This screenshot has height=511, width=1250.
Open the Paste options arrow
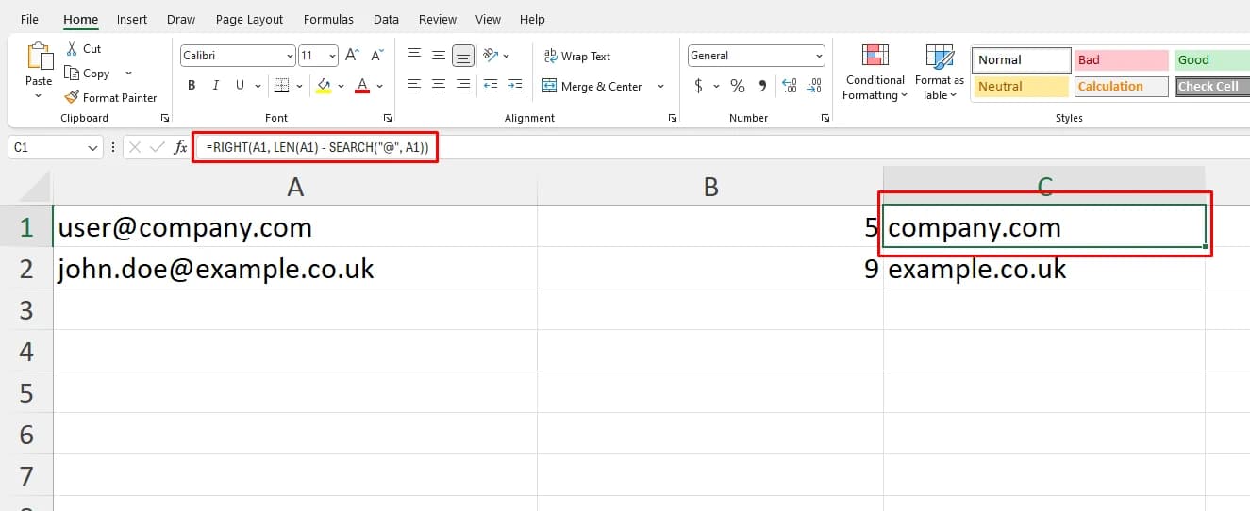coord(39,95)
